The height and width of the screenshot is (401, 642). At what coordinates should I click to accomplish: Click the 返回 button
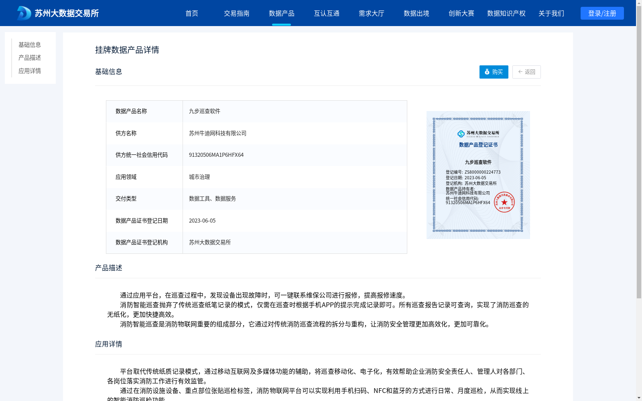click(526, 72)
